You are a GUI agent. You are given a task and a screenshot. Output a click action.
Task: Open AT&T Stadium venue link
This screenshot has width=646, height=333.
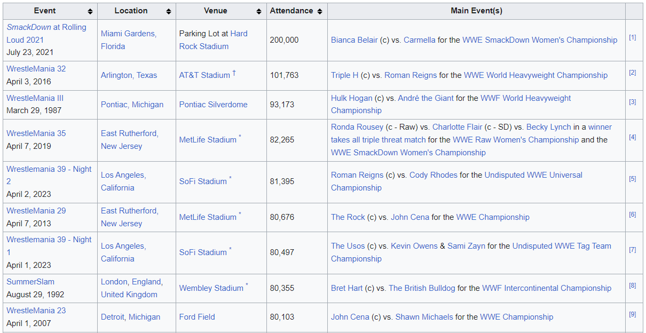204,75
